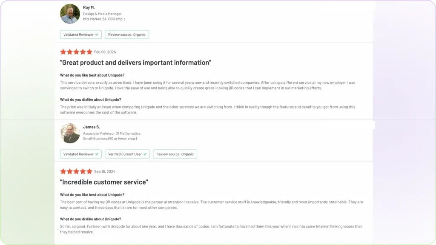This screenshot has width=436, height=245.
Task: Select James S.'s Review source: Organic badge
Action: [x=175, y=154]
